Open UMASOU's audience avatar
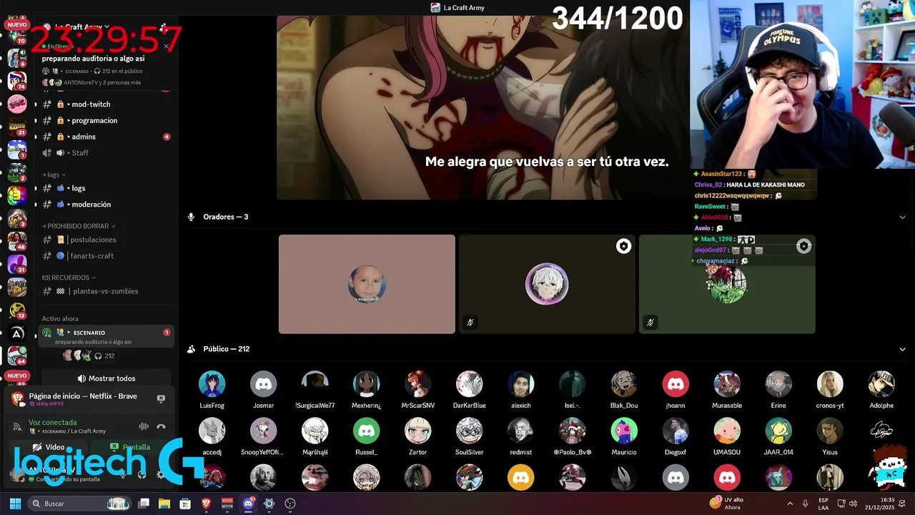The height and width of the screenshot is (515, 915). [726, 431]
